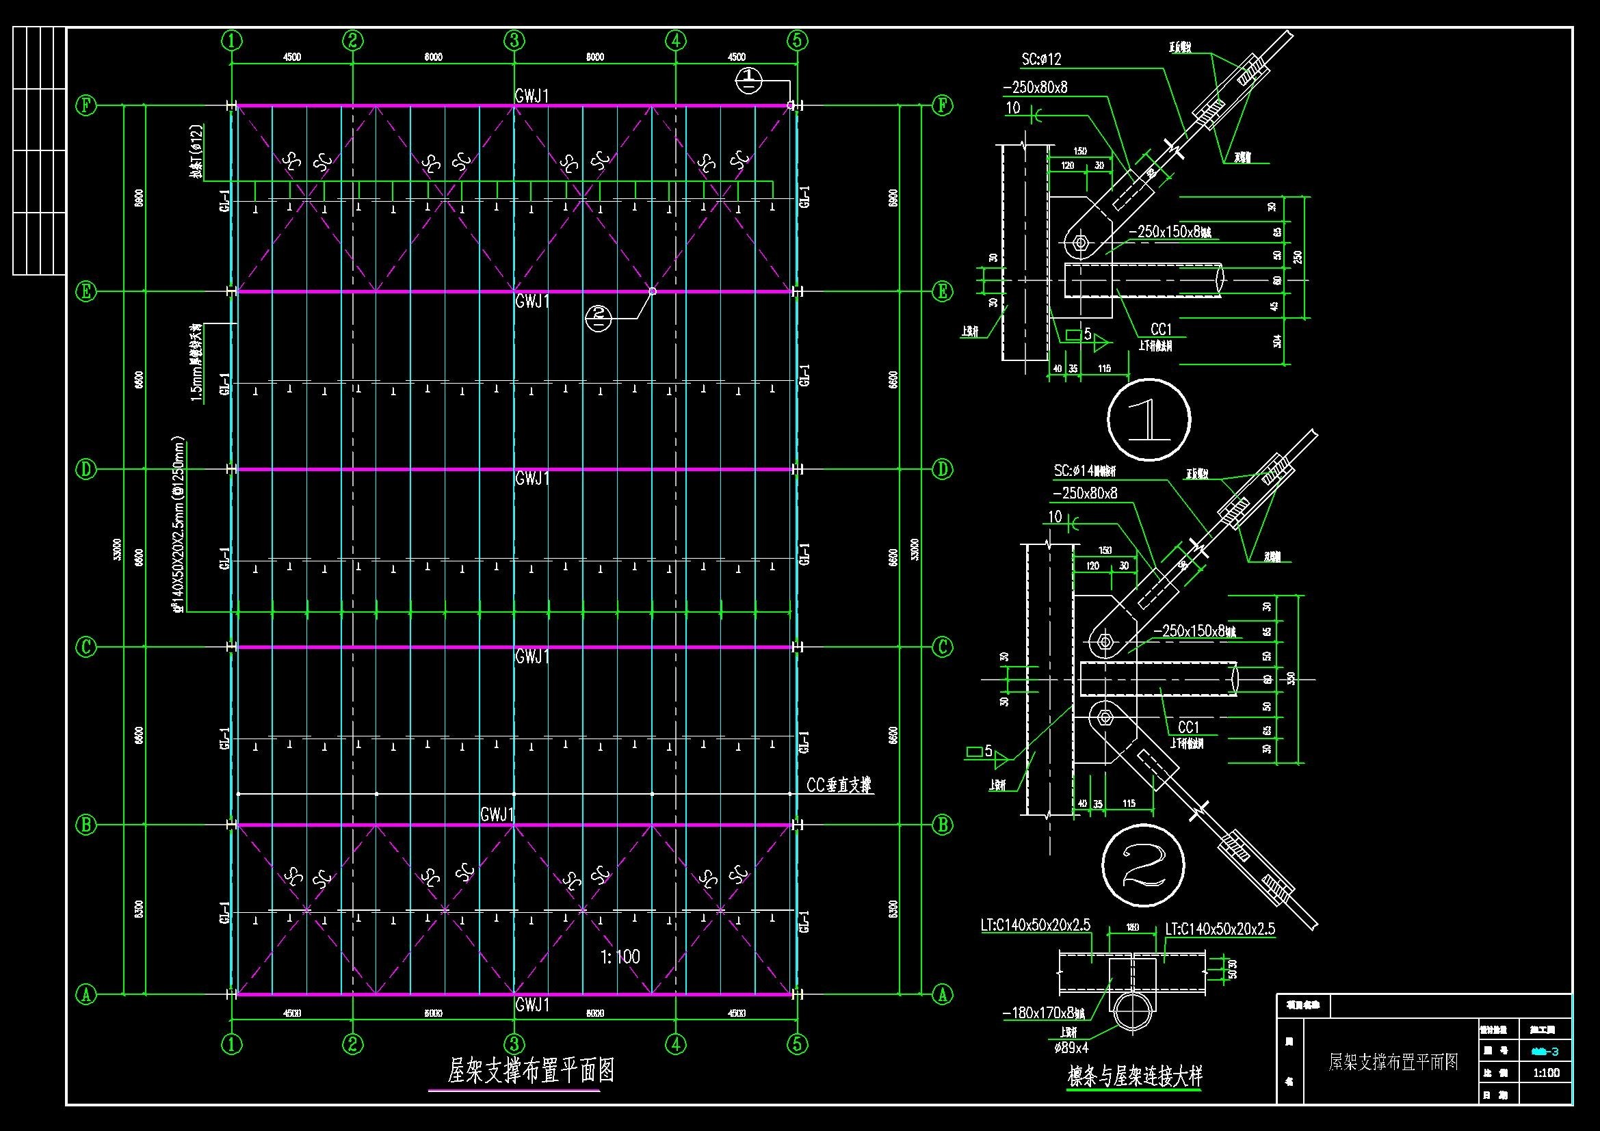This screenshot has width=1600, height=1131.
Task: Click the GWJ1 label on axis F
Action: pos(532,96)
